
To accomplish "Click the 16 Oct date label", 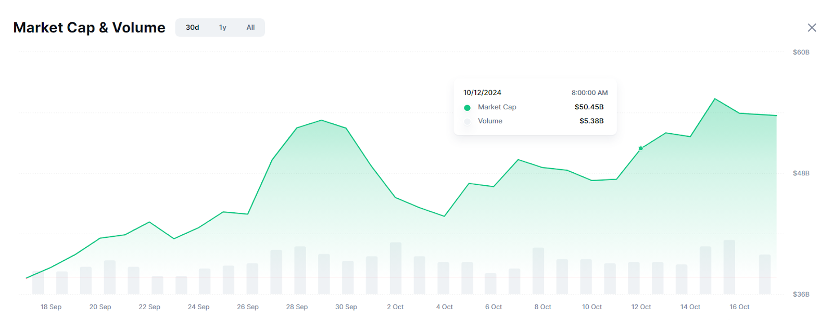I will 739,307.
